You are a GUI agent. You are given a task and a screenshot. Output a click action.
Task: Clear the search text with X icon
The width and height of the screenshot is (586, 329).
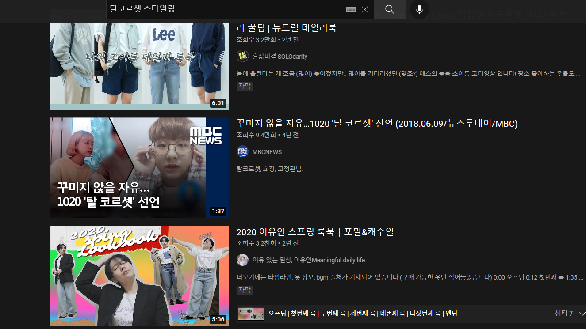click(365, 10)
